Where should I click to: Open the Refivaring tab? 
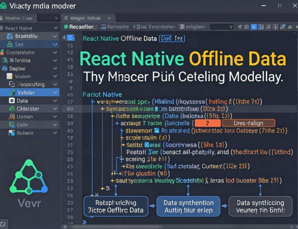coord(118,27)
